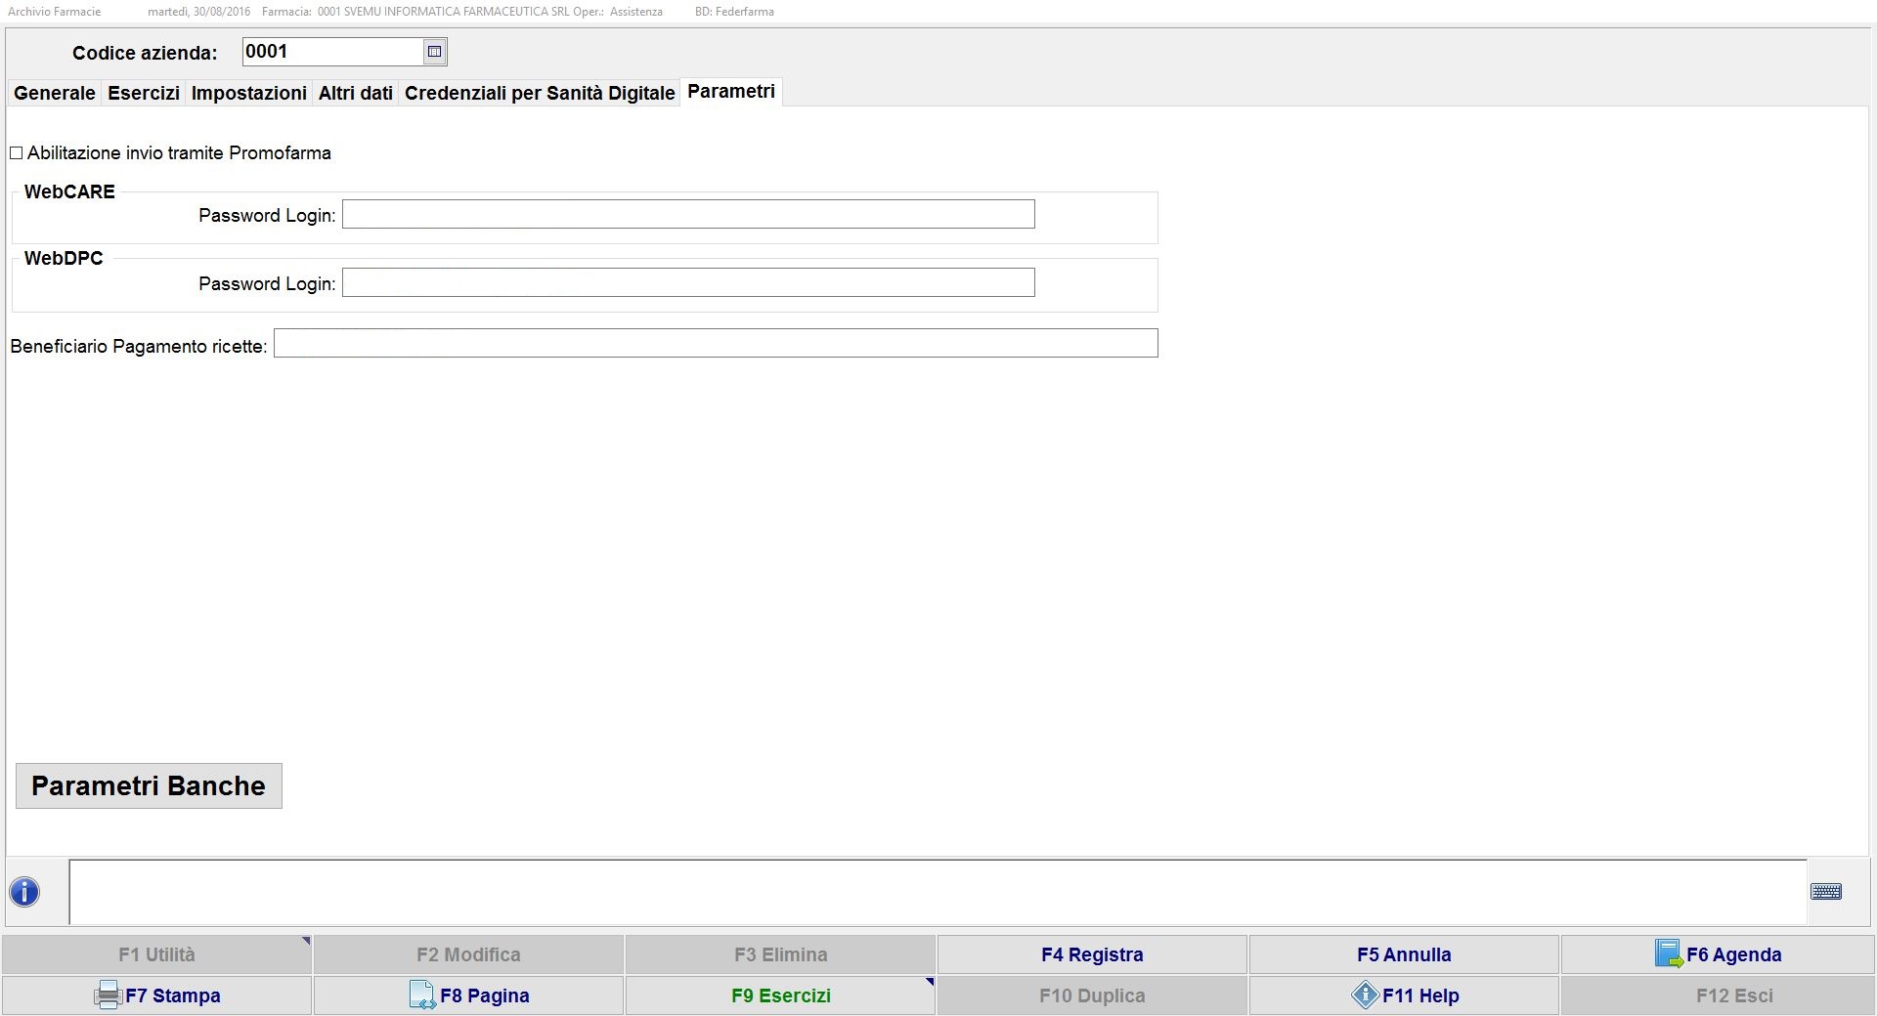Screen dimensions: 1877x1016
Task: Click the blue info icon
Action: click(x=24, y=892)
